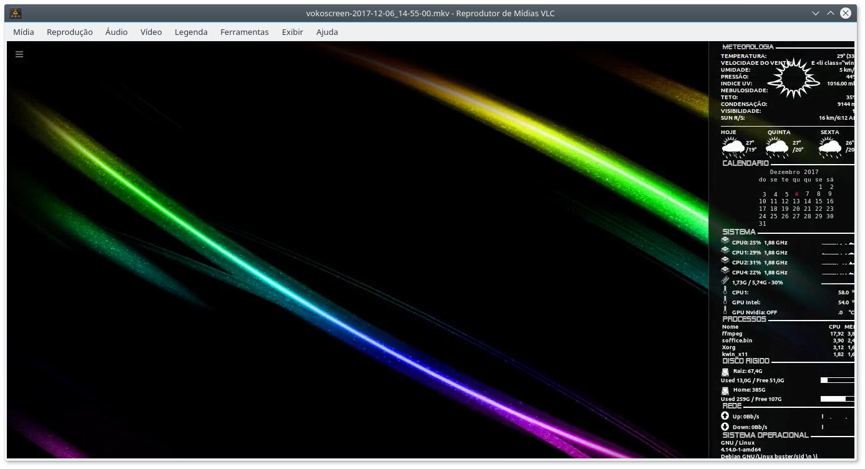Click the Home disk drive icon
Image resolution: width=865 pixels, height=469 pixels.
pyautogui.click(x=725, y=390)
